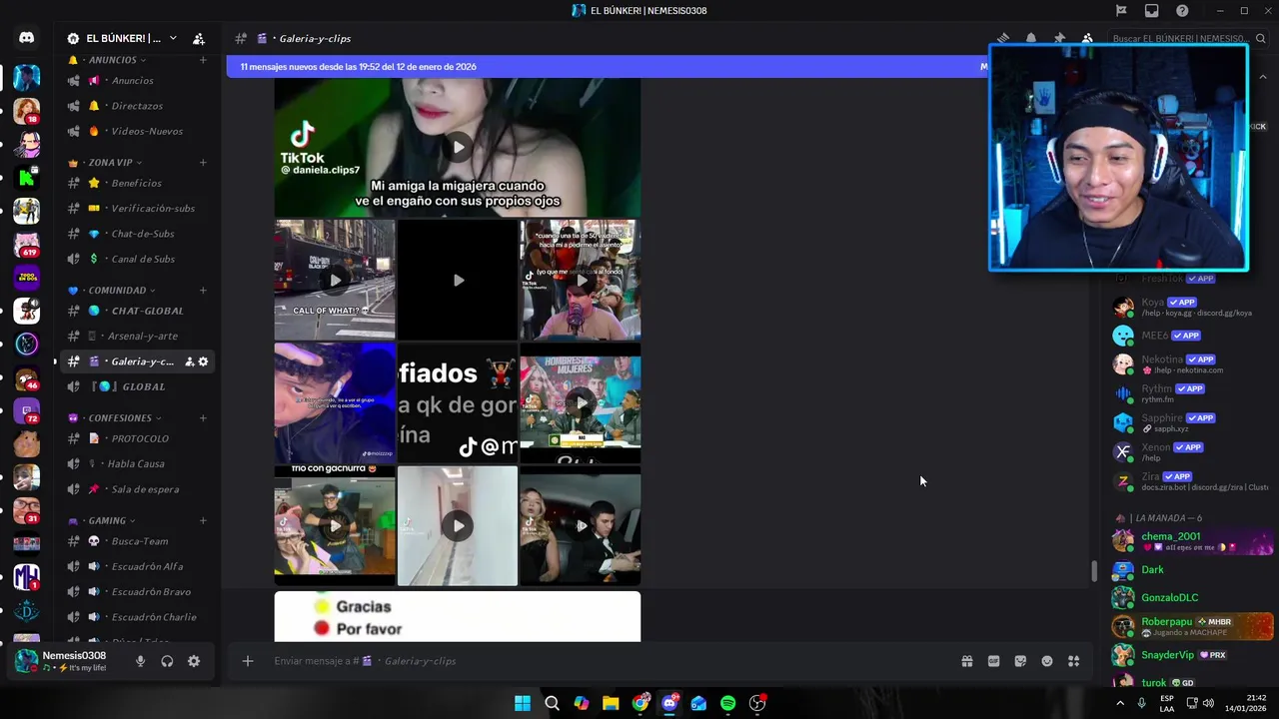Open the MH server icon in sidebar
Image resolution: width=1279 pixels, height=719 pixels.
point(27,577)
